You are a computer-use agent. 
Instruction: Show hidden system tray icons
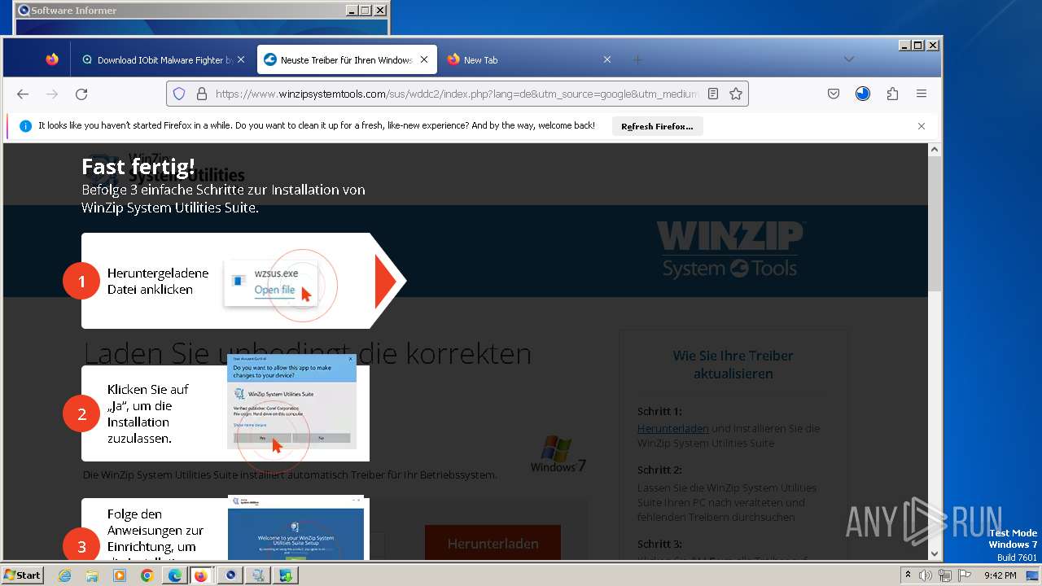click(x=908, y=575)
